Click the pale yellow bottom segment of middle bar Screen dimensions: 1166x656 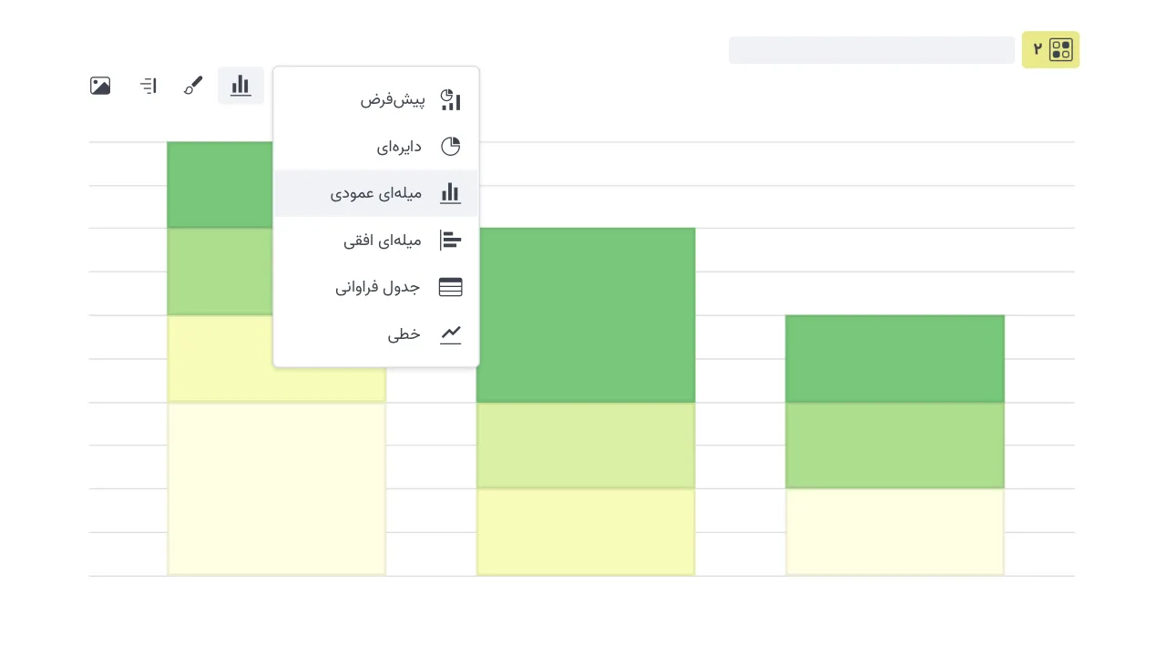pos(586,532)
